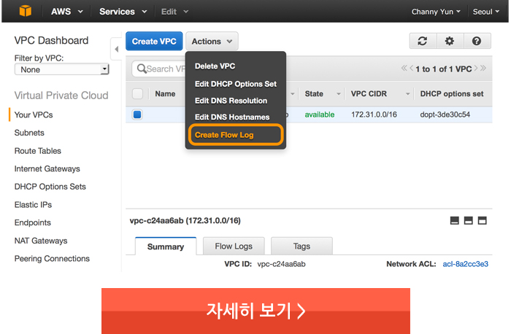
Task: Choose Edit DHCP Options Set
Action: pyautogui.click(x=236, y=84)
